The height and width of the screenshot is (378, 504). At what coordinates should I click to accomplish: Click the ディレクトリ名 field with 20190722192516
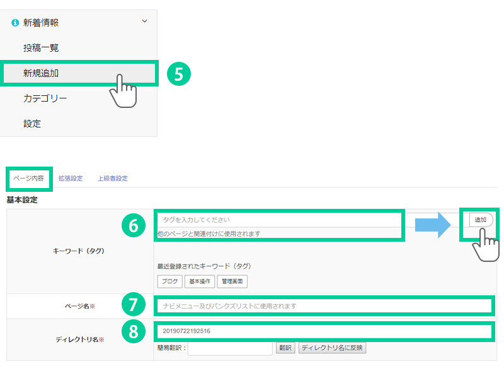323,331
